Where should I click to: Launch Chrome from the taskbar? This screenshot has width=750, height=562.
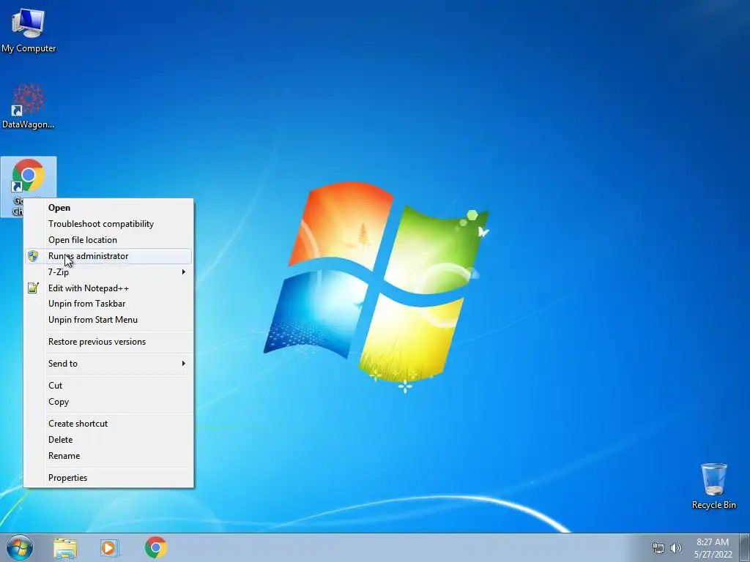(x=155, y=547)
